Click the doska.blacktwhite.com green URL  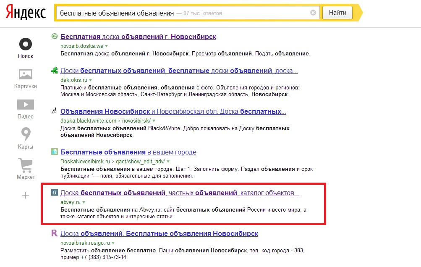coord(88,120)
